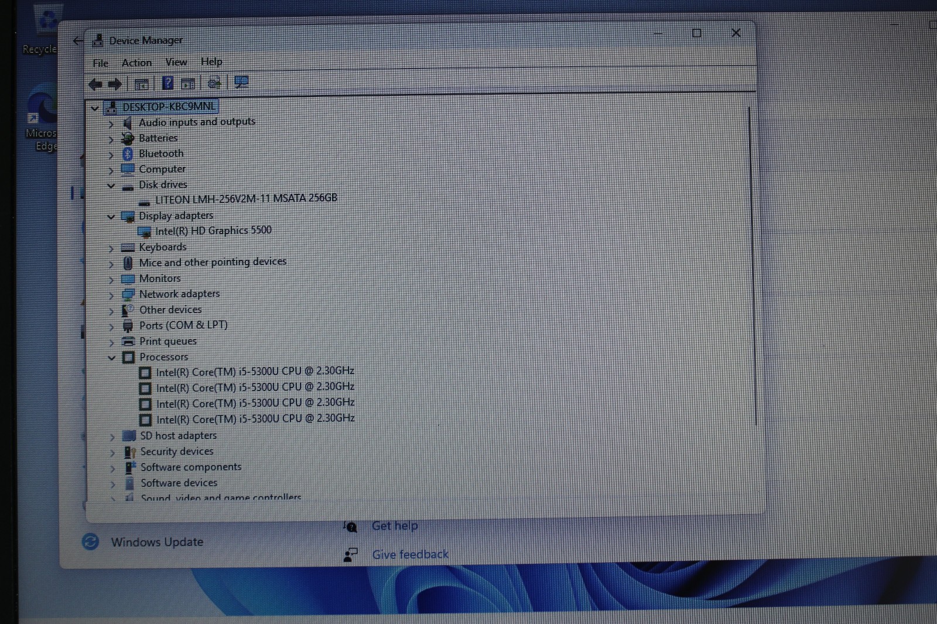Click the blue Help question mark icon
937x624 pixels.
[x=168, y=83]
